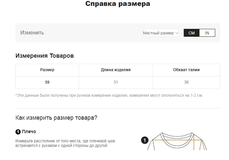Viewport: 229px width, 160px height.
Task: Click the Размер column header
Action: point(47,70)
